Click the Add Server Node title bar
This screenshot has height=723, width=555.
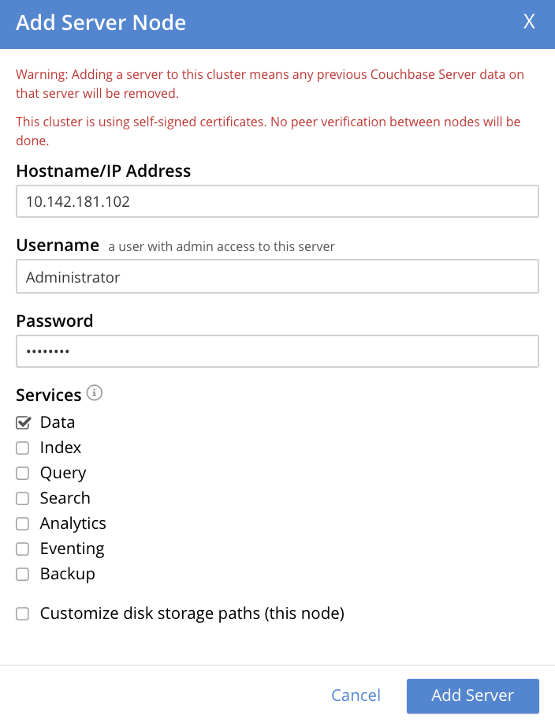(x=100, y=22)
